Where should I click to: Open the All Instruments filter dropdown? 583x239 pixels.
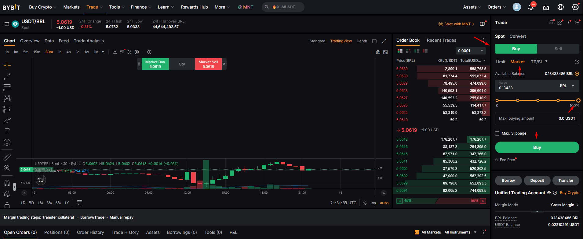pyautogui.click(x=461, y=232)
